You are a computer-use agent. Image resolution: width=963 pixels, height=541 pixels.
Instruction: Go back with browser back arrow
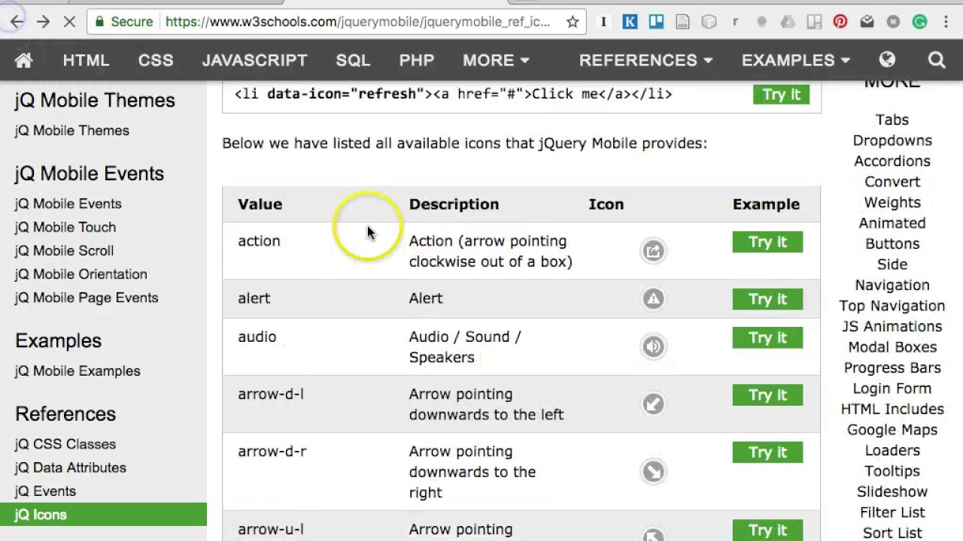click(17, 22)
